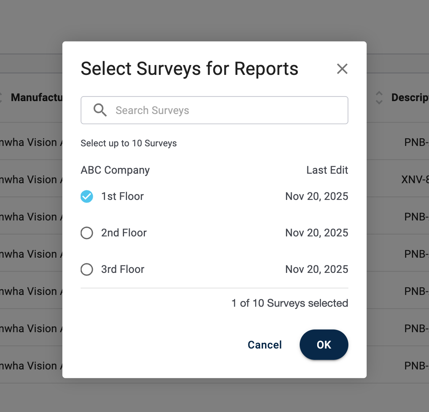This screenshot has width=429, height=412.
Task: Click the XNV-8 row in background table
Action: coord(415,179)
